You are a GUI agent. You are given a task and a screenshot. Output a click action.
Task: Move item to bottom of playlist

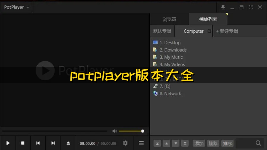[185, 143]
